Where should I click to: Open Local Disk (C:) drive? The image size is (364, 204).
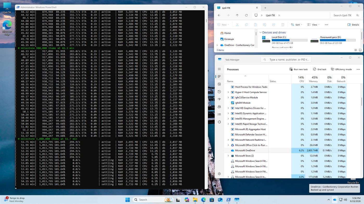[x=285, y=40]
